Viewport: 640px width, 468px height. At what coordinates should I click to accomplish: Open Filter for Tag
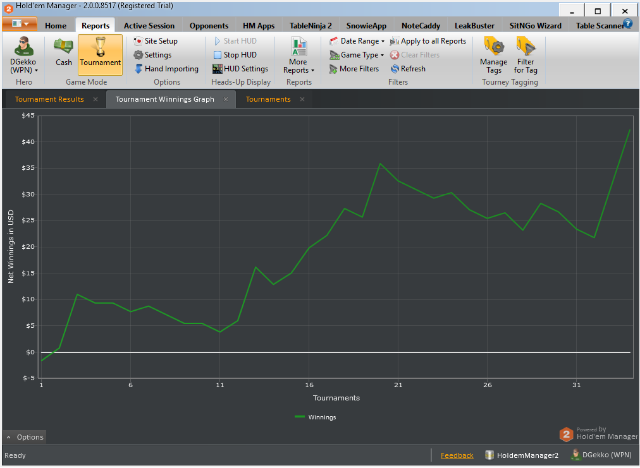tap(526, 55)
